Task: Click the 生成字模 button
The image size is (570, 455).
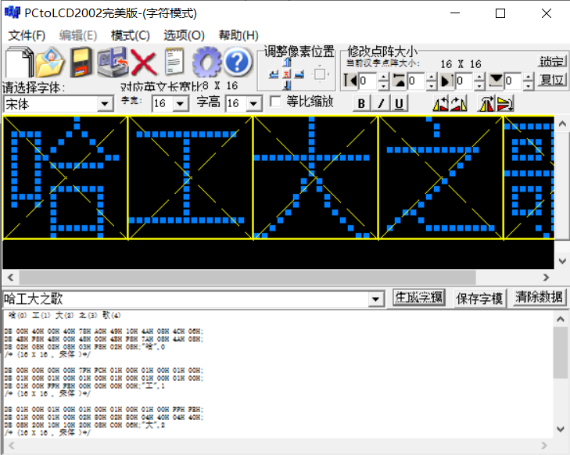Action: pyautogui.click(x=419, y=298)
